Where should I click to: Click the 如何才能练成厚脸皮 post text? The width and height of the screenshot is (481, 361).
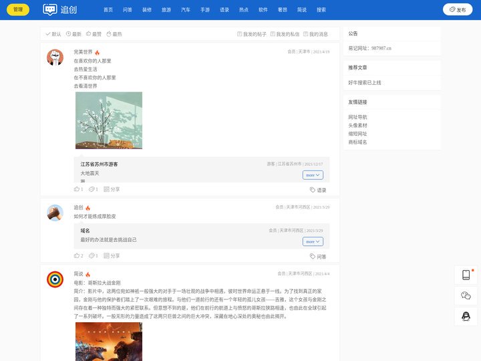pos(95,217)
